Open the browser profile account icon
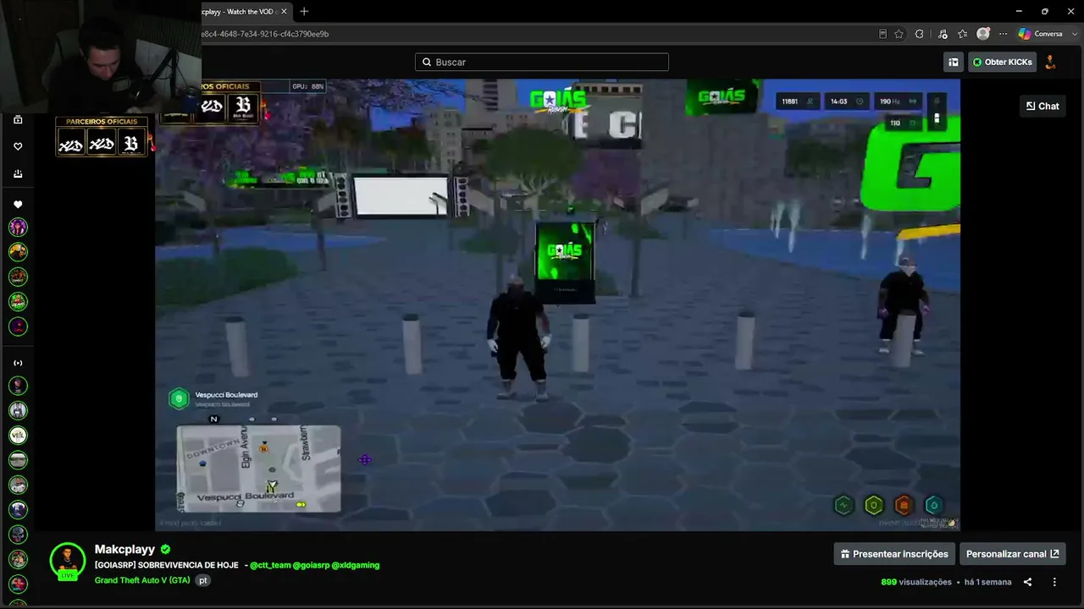Image resolution: width=1084 pixels, height=609 pixels. tap(983, 34)
